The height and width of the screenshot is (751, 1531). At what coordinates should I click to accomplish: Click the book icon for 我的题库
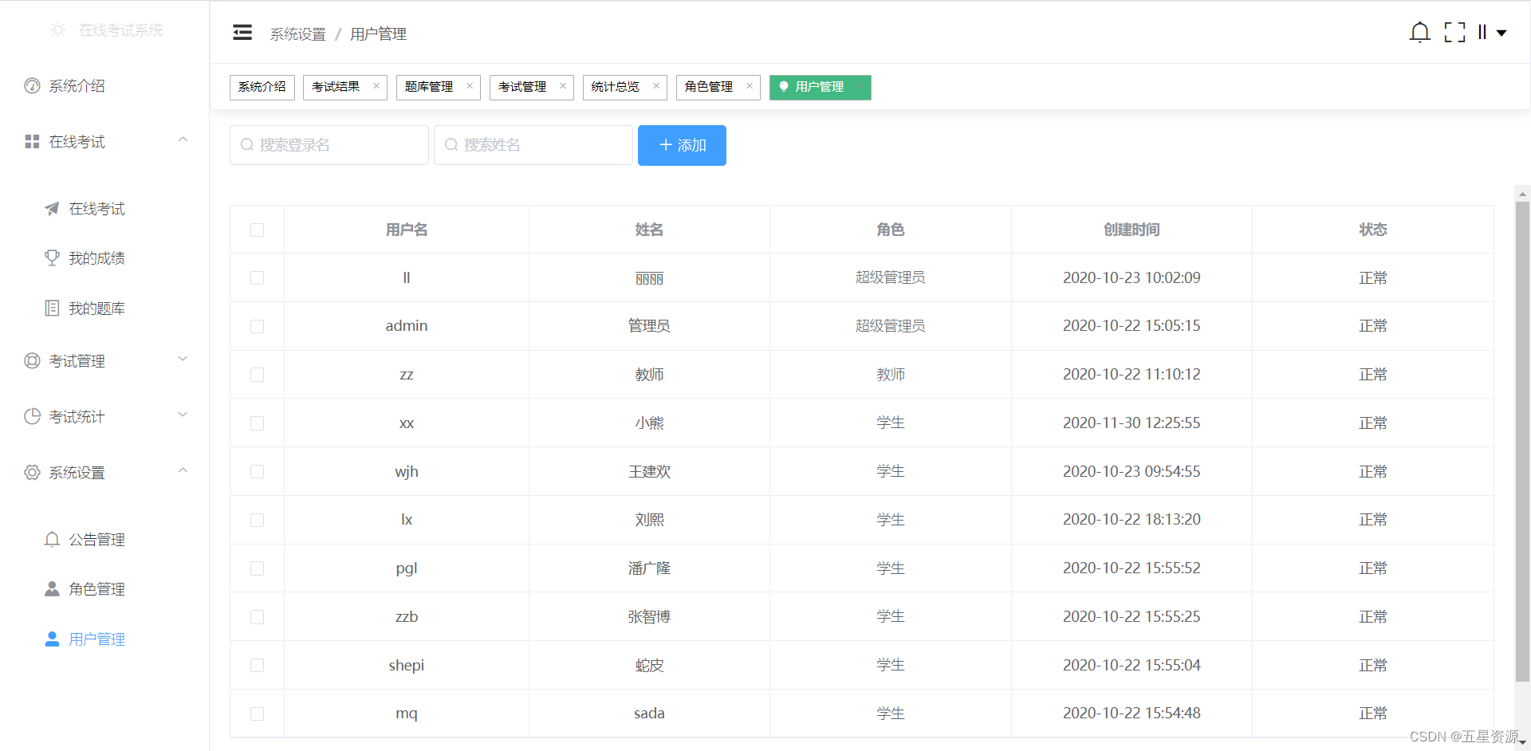pyautogui.click(x=52, y=309)
